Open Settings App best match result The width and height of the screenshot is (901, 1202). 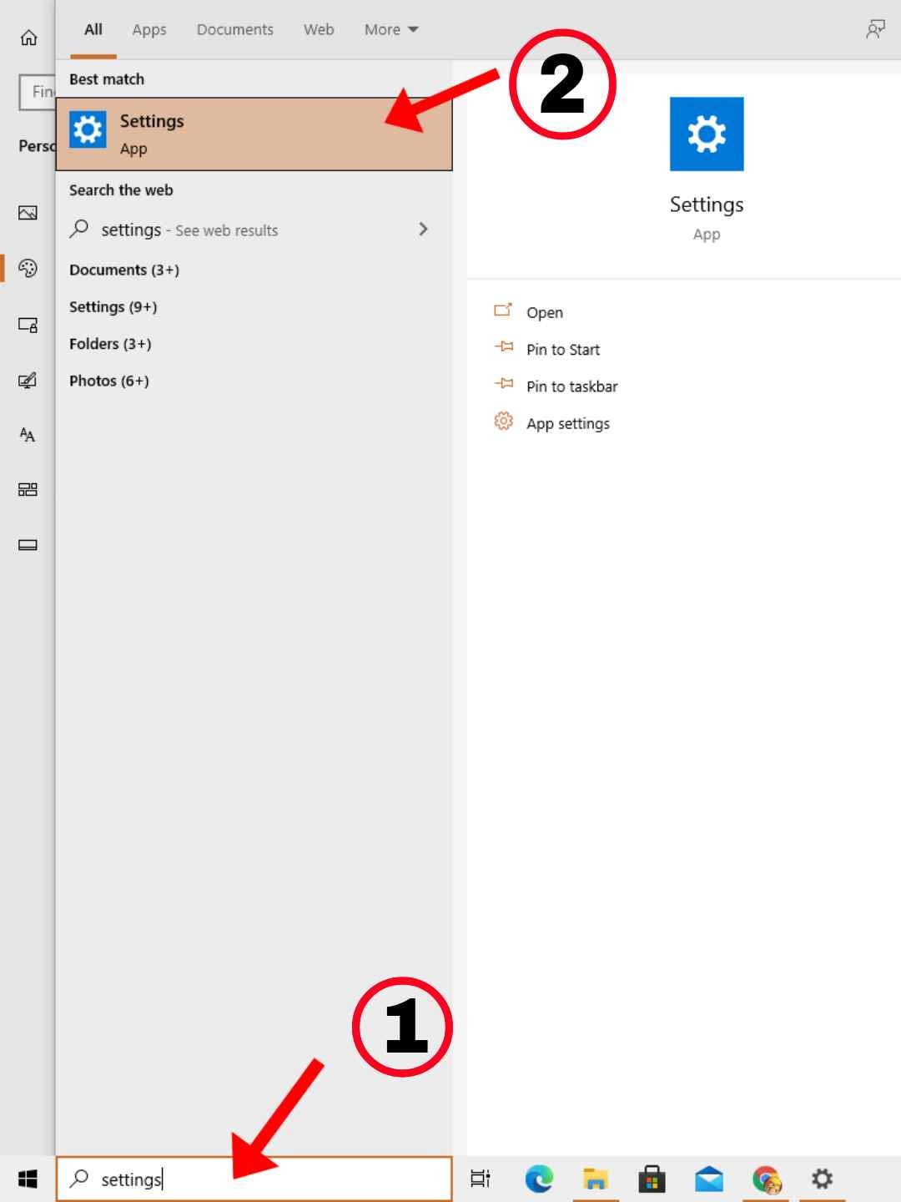click(x=254, y=134)
